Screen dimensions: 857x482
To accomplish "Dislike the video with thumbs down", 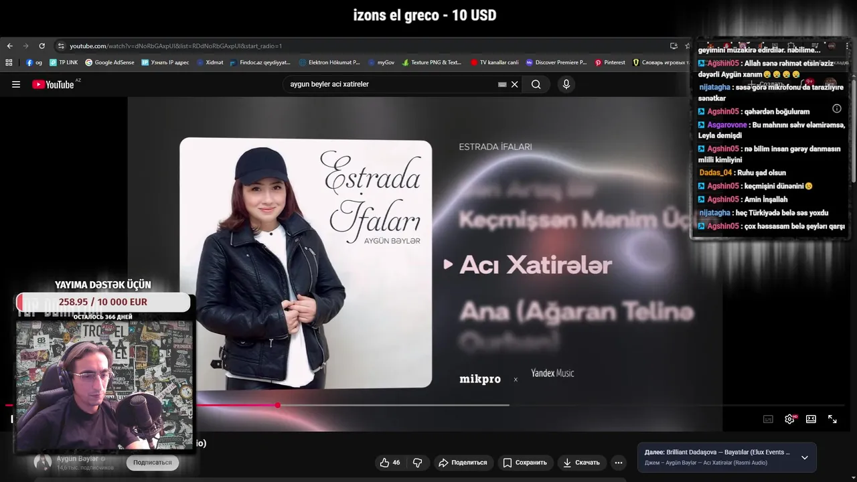I will click(x=417, y=463).
